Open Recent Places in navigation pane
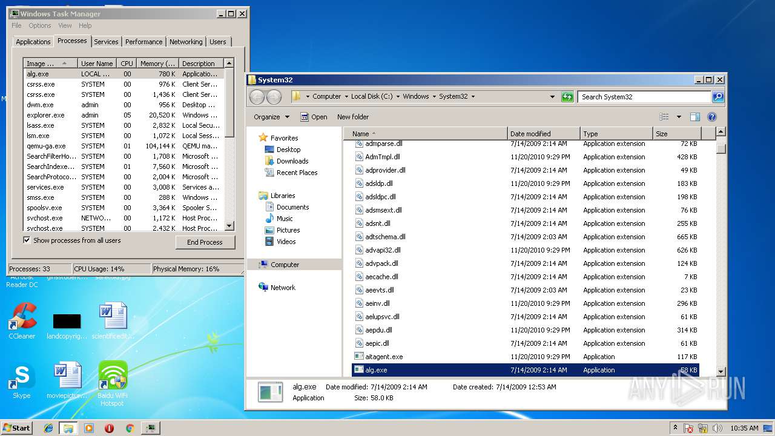Viewport: 775px width, 436px height. tap(297, 173)
